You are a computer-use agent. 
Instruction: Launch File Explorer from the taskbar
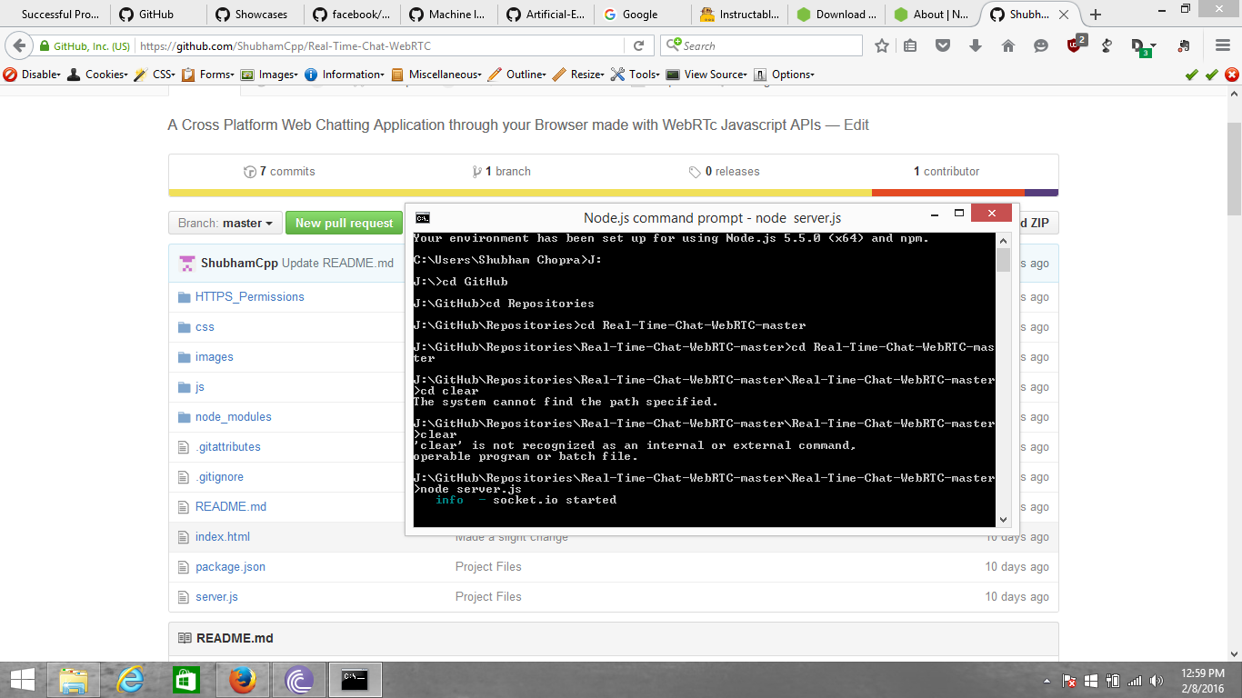coord(74,680)
